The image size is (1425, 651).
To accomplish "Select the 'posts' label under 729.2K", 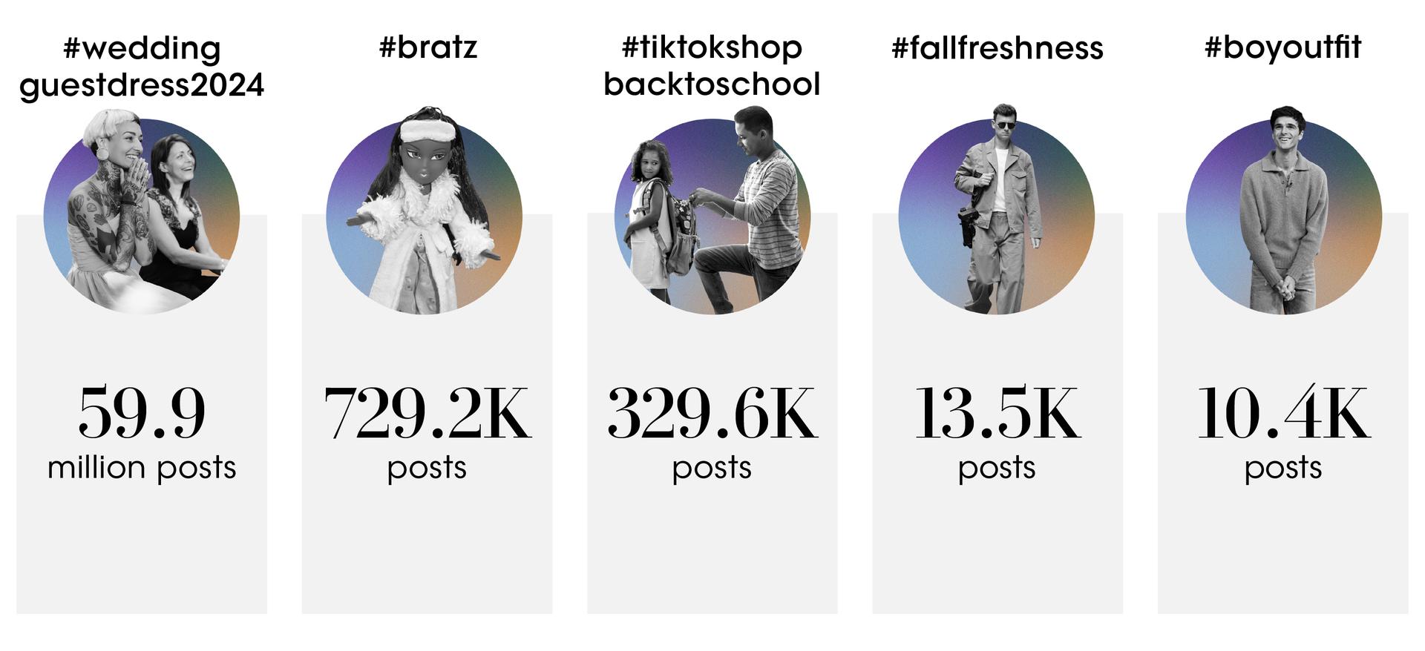I will click(427, 469).
